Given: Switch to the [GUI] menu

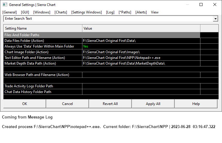Looking at the screenshot, I should pyautogui.click(x=25, y=12).
